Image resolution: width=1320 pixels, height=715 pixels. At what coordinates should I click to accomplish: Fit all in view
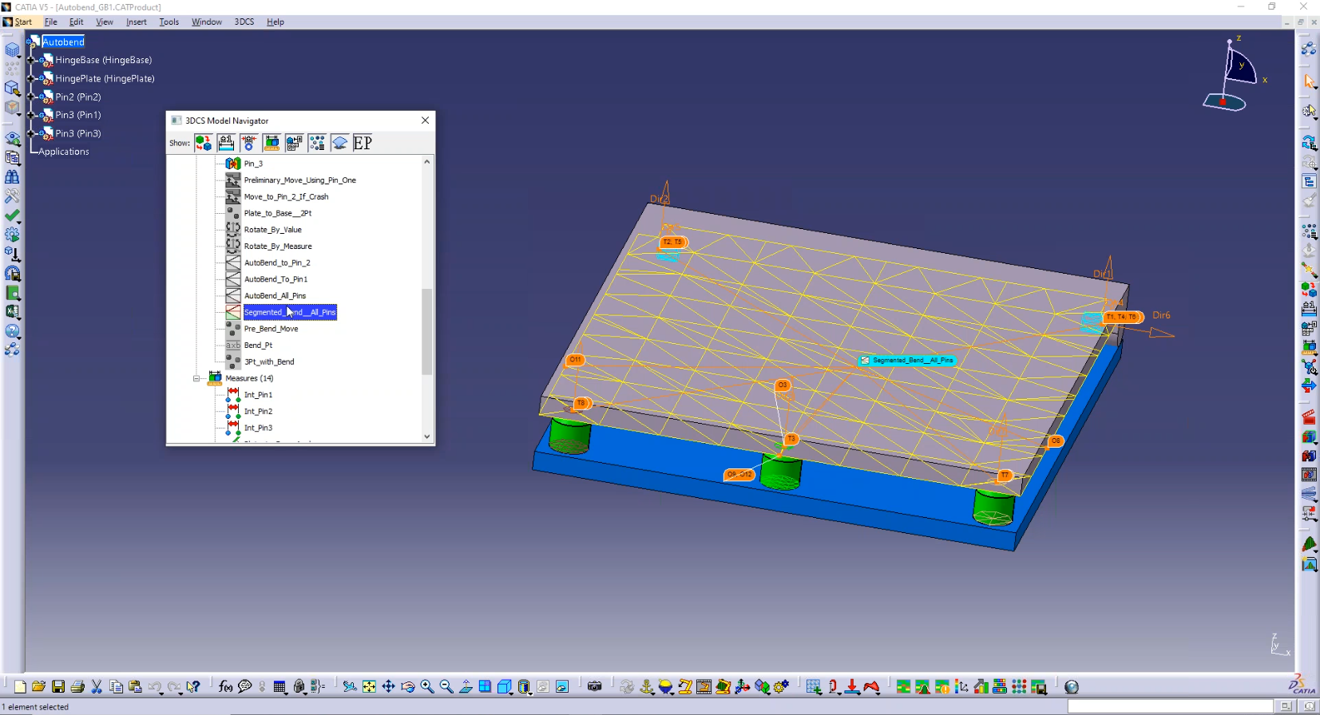369,686
